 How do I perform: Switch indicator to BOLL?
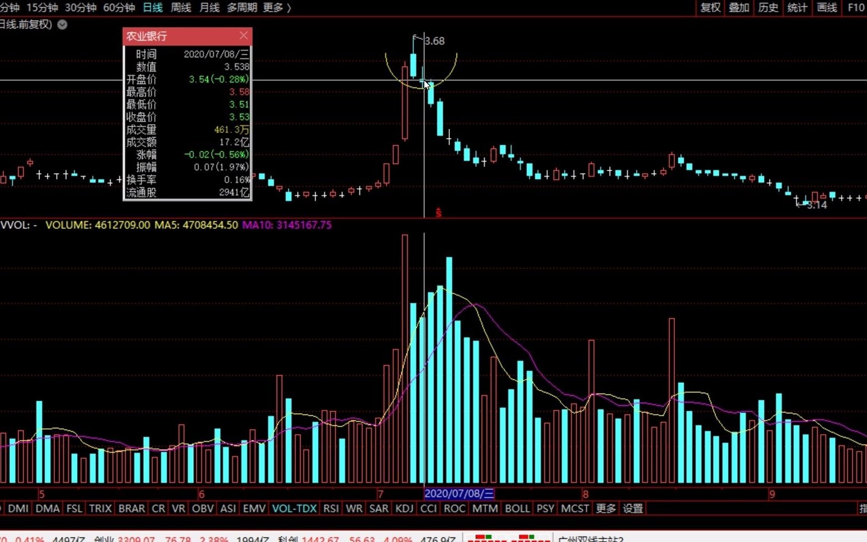[x=517, y=508]
